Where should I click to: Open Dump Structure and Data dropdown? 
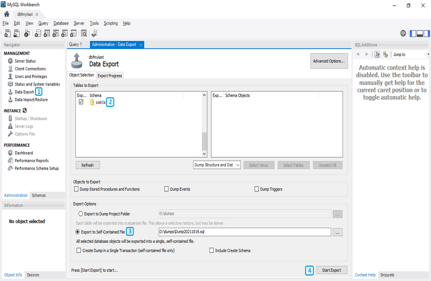coord(217,165)
